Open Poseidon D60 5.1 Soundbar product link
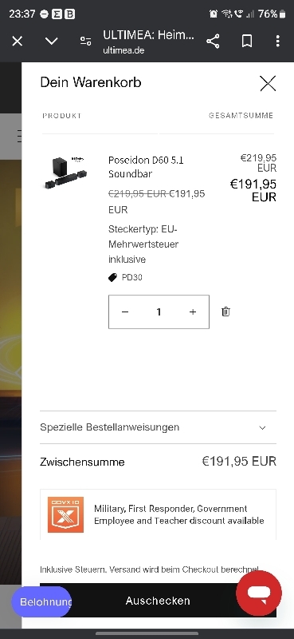This screenshot has width=294, height=639. tap(146, 167)
